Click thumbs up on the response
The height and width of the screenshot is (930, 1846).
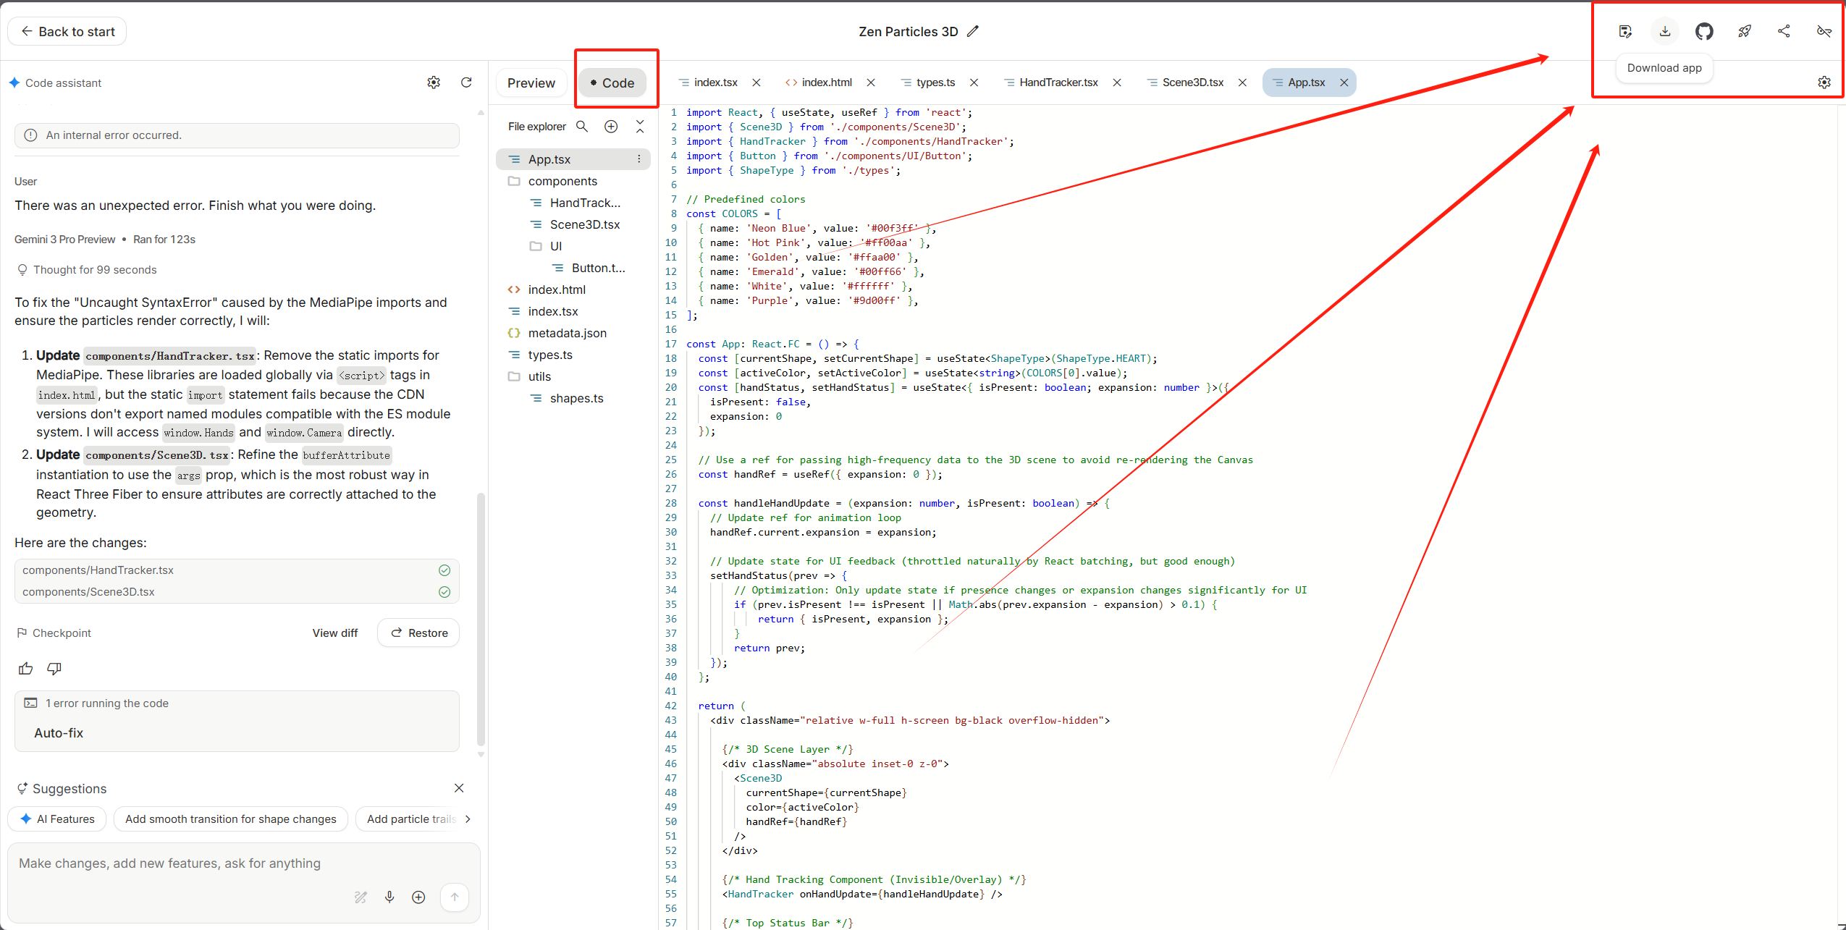[26, 668]
